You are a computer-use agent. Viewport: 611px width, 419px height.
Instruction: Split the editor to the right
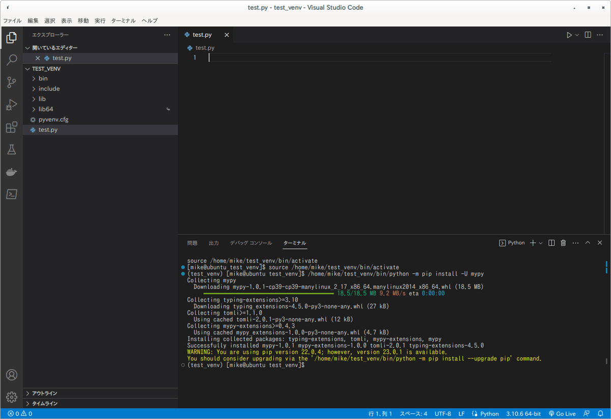(588, 35)
